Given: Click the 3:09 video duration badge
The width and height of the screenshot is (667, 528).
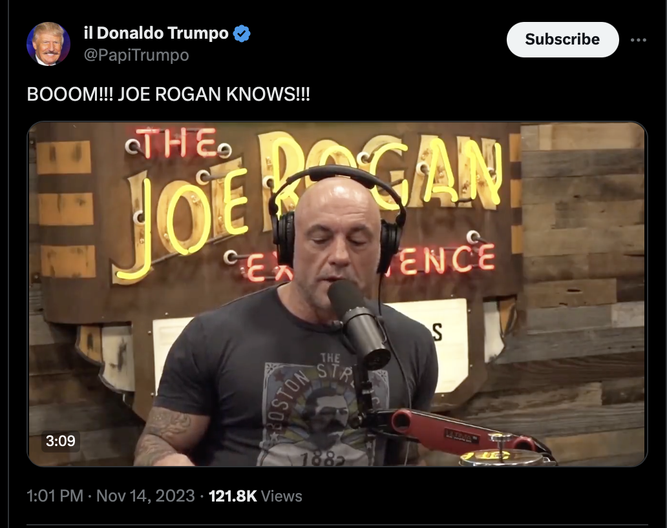Looking at the screenshot, I should tap(60, 441).
